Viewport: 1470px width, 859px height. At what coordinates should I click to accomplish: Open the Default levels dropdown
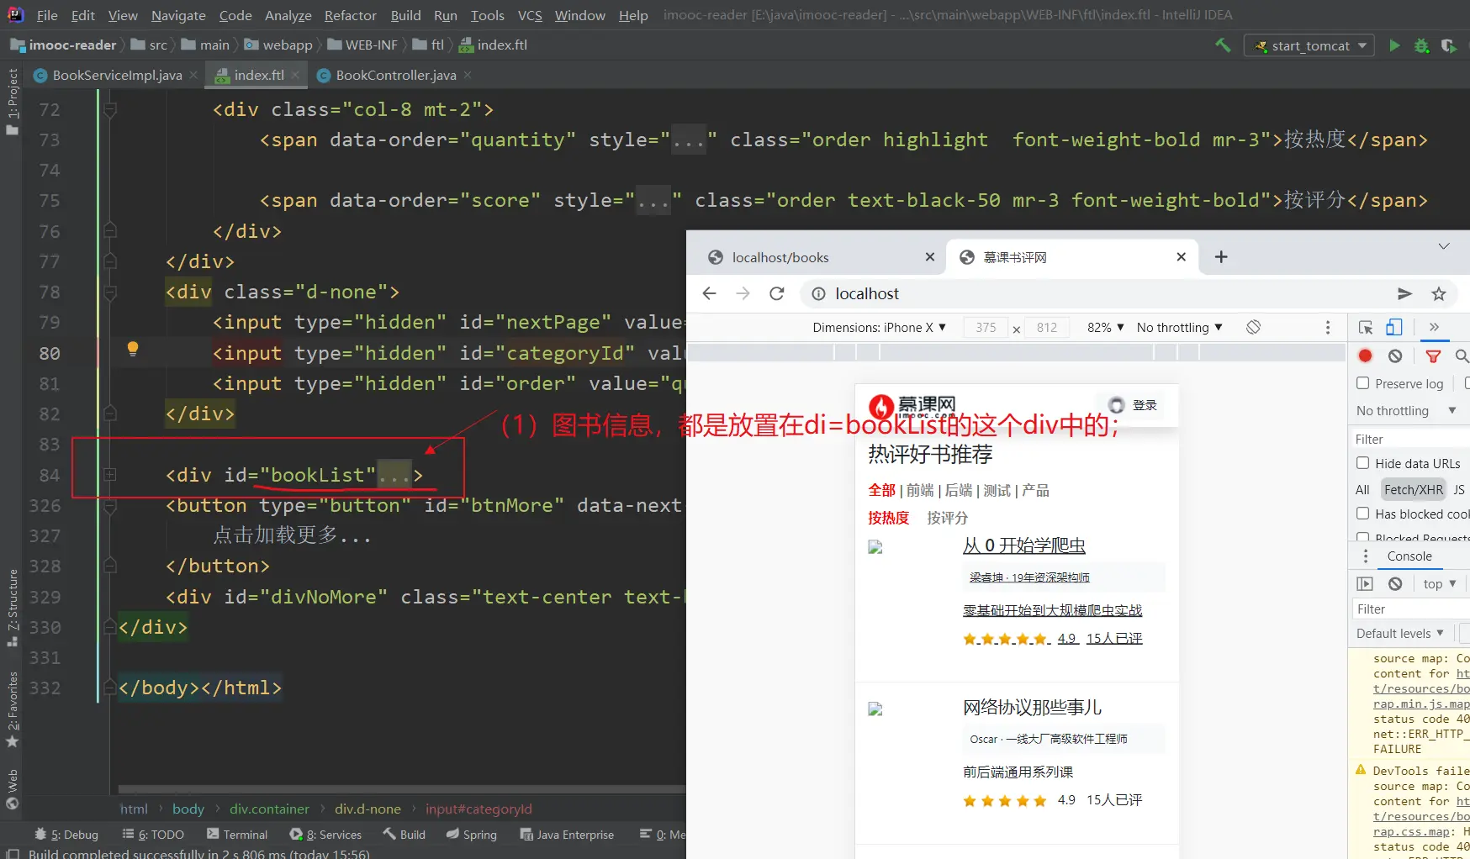1399,634
